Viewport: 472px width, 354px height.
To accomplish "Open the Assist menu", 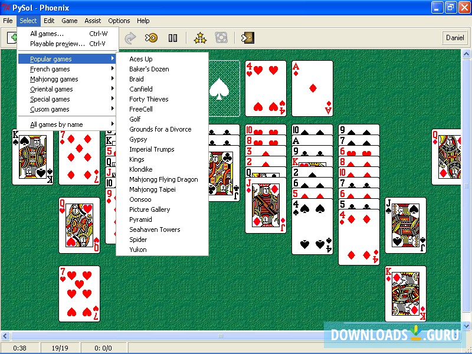I will coord(93,21).
